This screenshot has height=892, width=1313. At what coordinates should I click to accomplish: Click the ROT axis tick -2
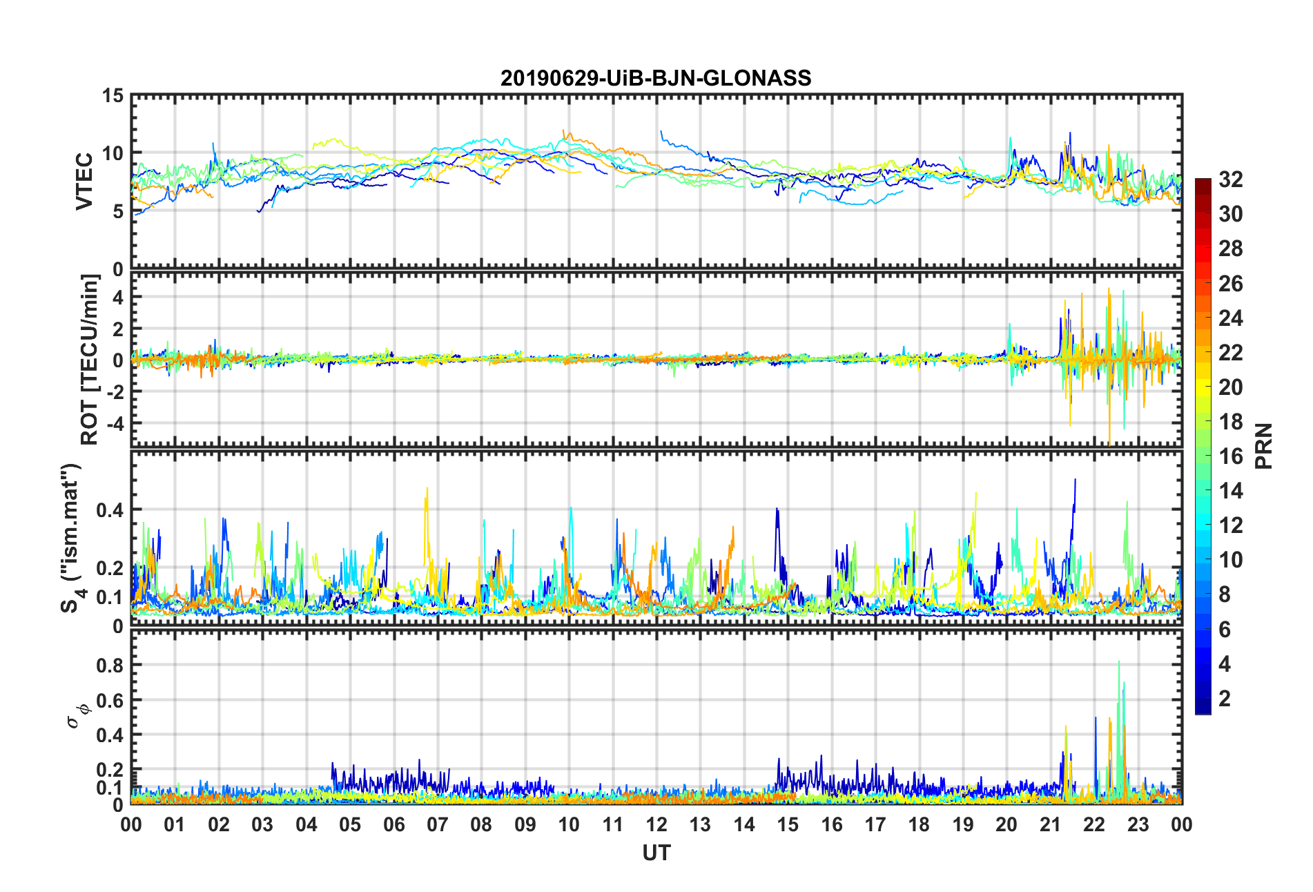(115, 391)
